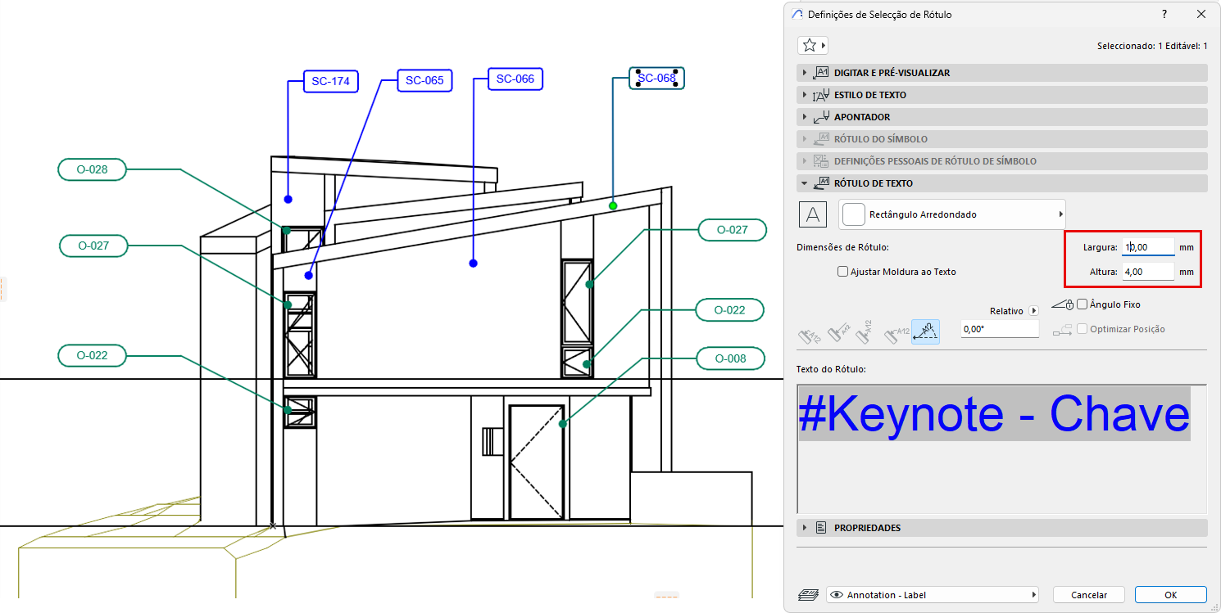Click the green pointer dot of O-008

tap(563, 424)
